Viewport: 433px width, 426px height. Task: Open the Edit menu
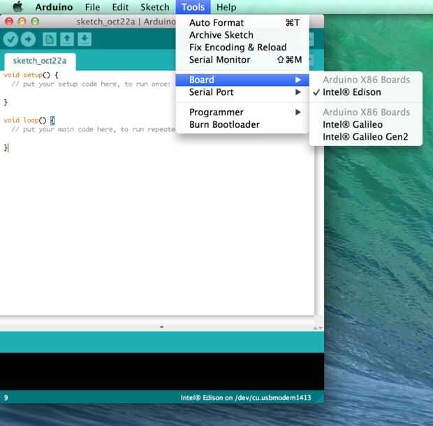(x=120, y=7)
